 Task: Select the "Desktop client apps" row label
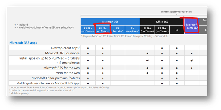click(65, 48)
